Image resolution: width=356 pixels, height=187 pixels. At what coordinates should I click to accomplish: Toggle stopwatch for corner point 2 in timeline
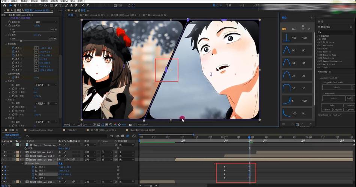(33, 171)
